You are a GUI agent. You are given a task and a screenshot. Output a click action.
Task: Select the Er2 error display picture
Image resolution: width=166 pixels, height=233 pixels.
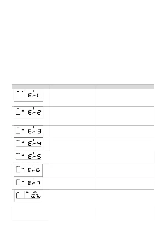tap(28, 113)
